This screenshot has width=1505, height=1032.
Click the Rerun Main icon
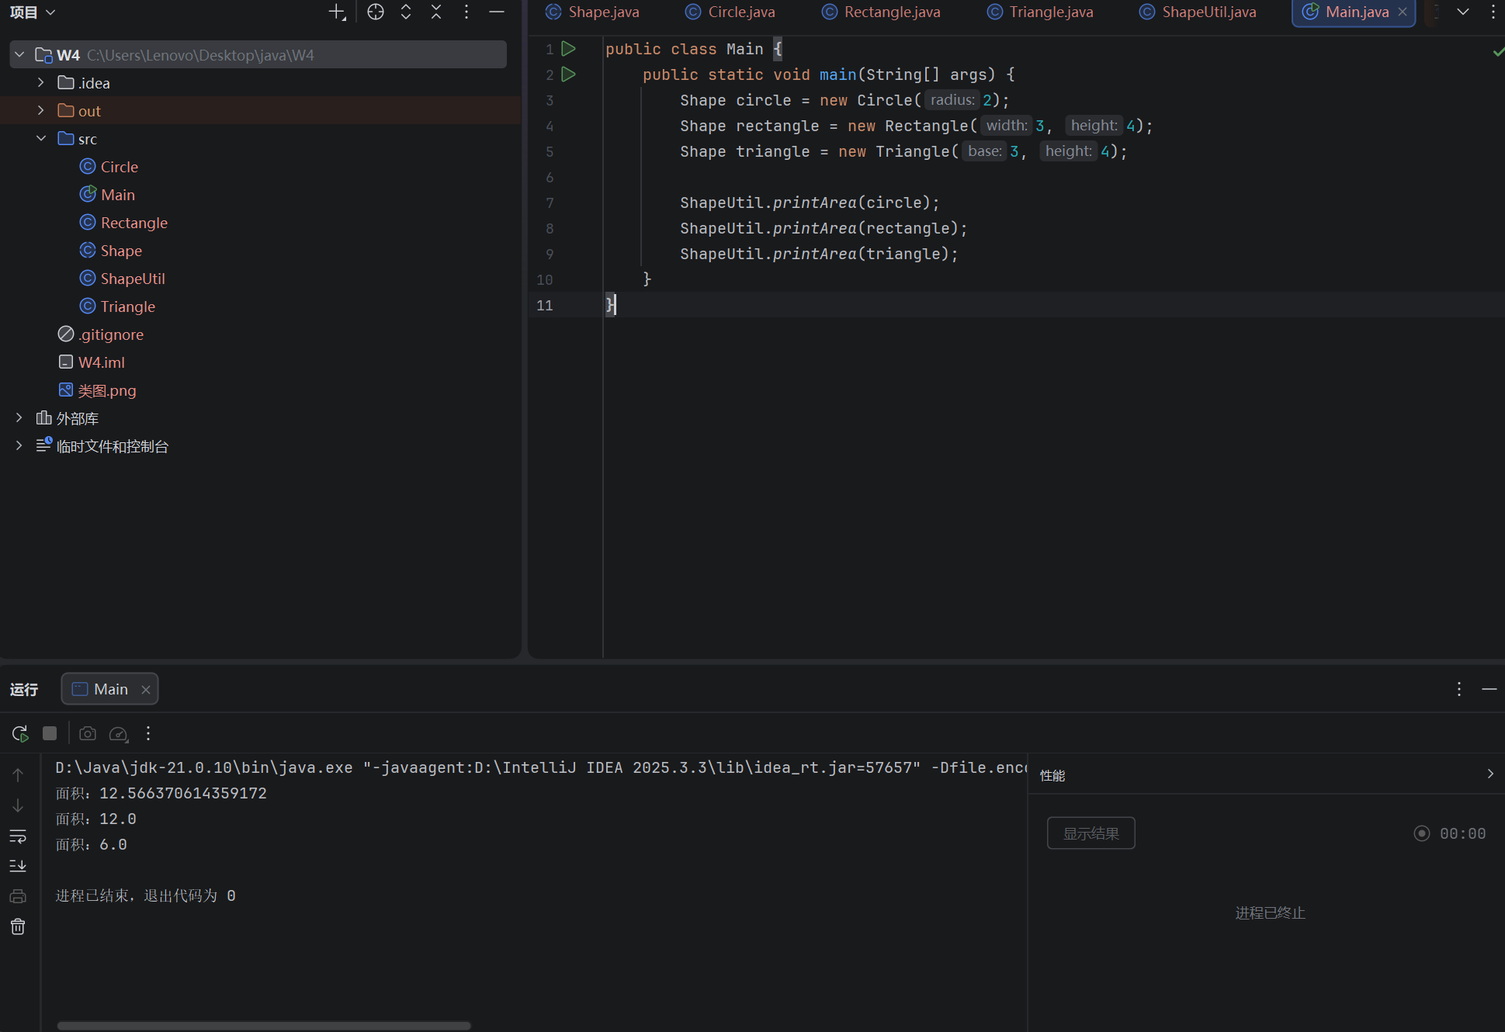[x=19, y=733]
